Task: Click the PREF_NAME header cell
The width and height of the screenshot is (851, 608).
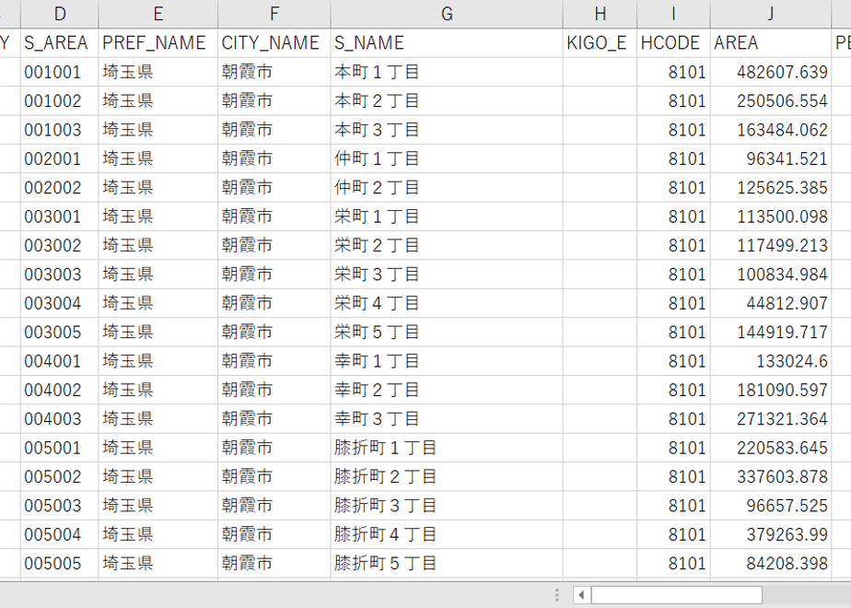Action: (157, 43)
